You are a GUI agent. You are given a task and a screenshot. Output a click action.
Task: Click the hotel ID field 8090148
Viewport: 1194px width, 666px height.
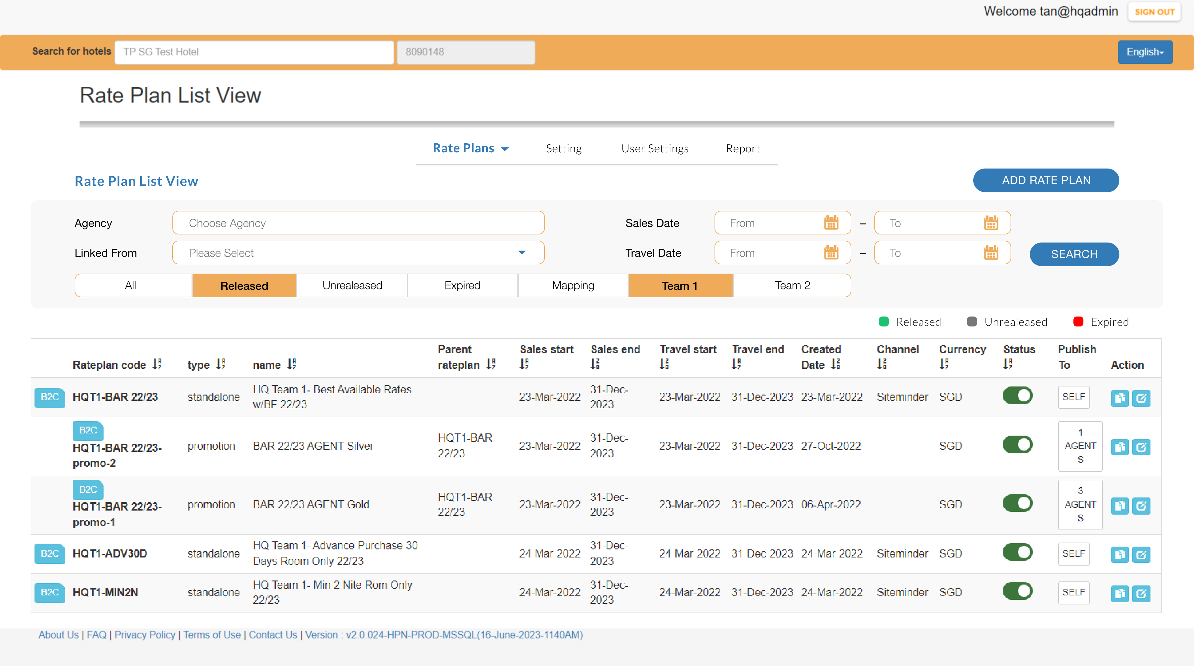[x=466, y=52]
